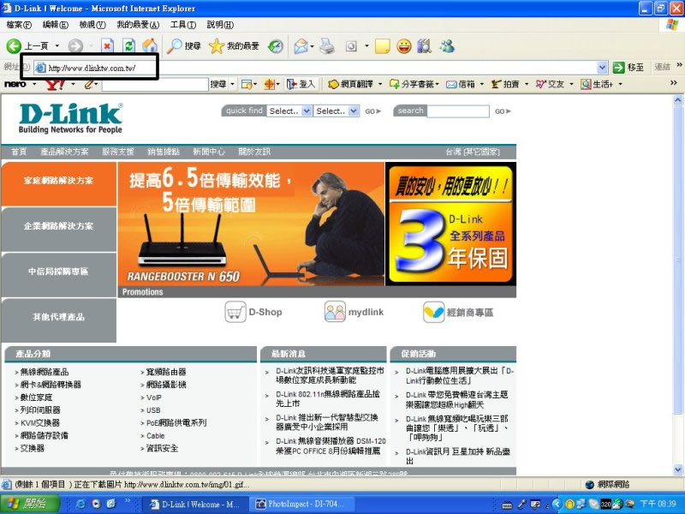Expand the Back button history dropdown arrow
This screenshot has width=685, height=514.
click(57, 46)
